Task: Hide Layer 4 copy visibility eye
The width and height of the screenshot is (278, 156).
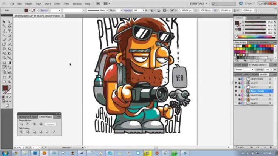Action: coord(236,95)
